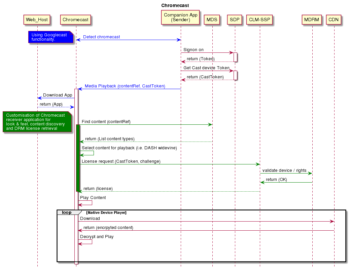The height and width of the screenshot is (271, 349).
Task: Click 'return (List content types)' label
Action: point(110,139)
